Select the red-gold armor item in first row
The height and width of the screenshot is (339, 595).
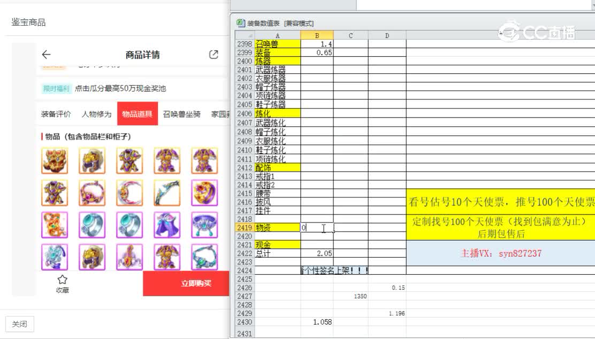(x=55, y=161)
